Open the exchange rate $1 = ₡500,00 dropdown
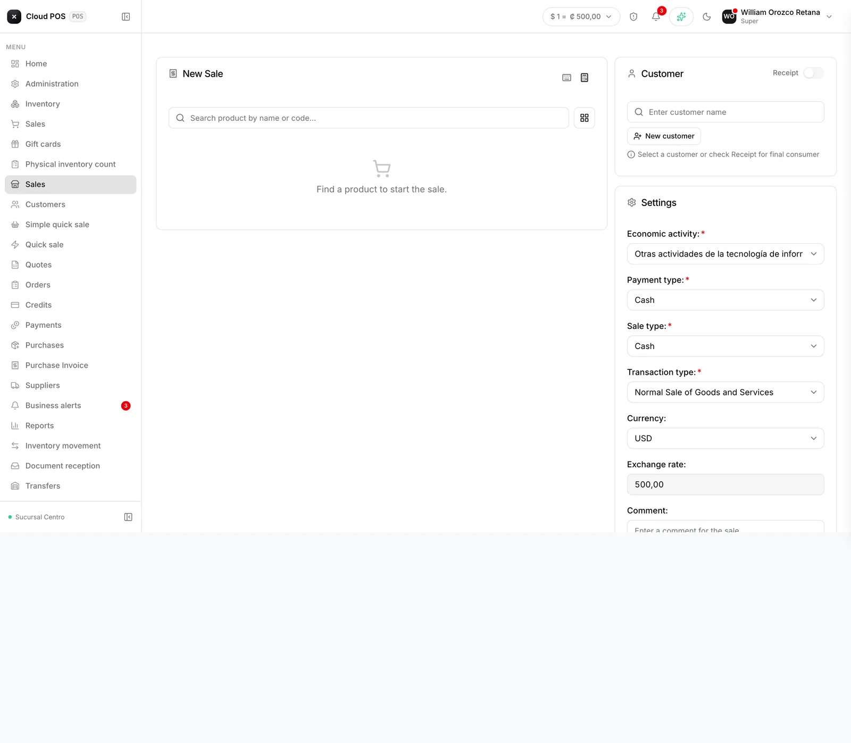851x743 pixels. click(581, 16)
